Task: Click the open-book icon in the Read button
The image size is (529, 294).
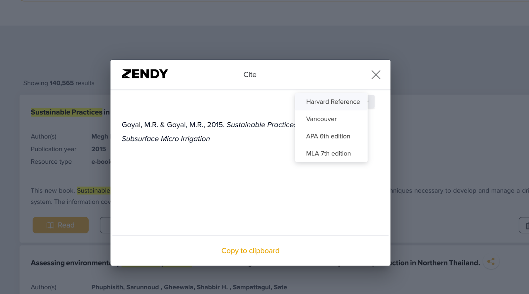Action: 50,225
